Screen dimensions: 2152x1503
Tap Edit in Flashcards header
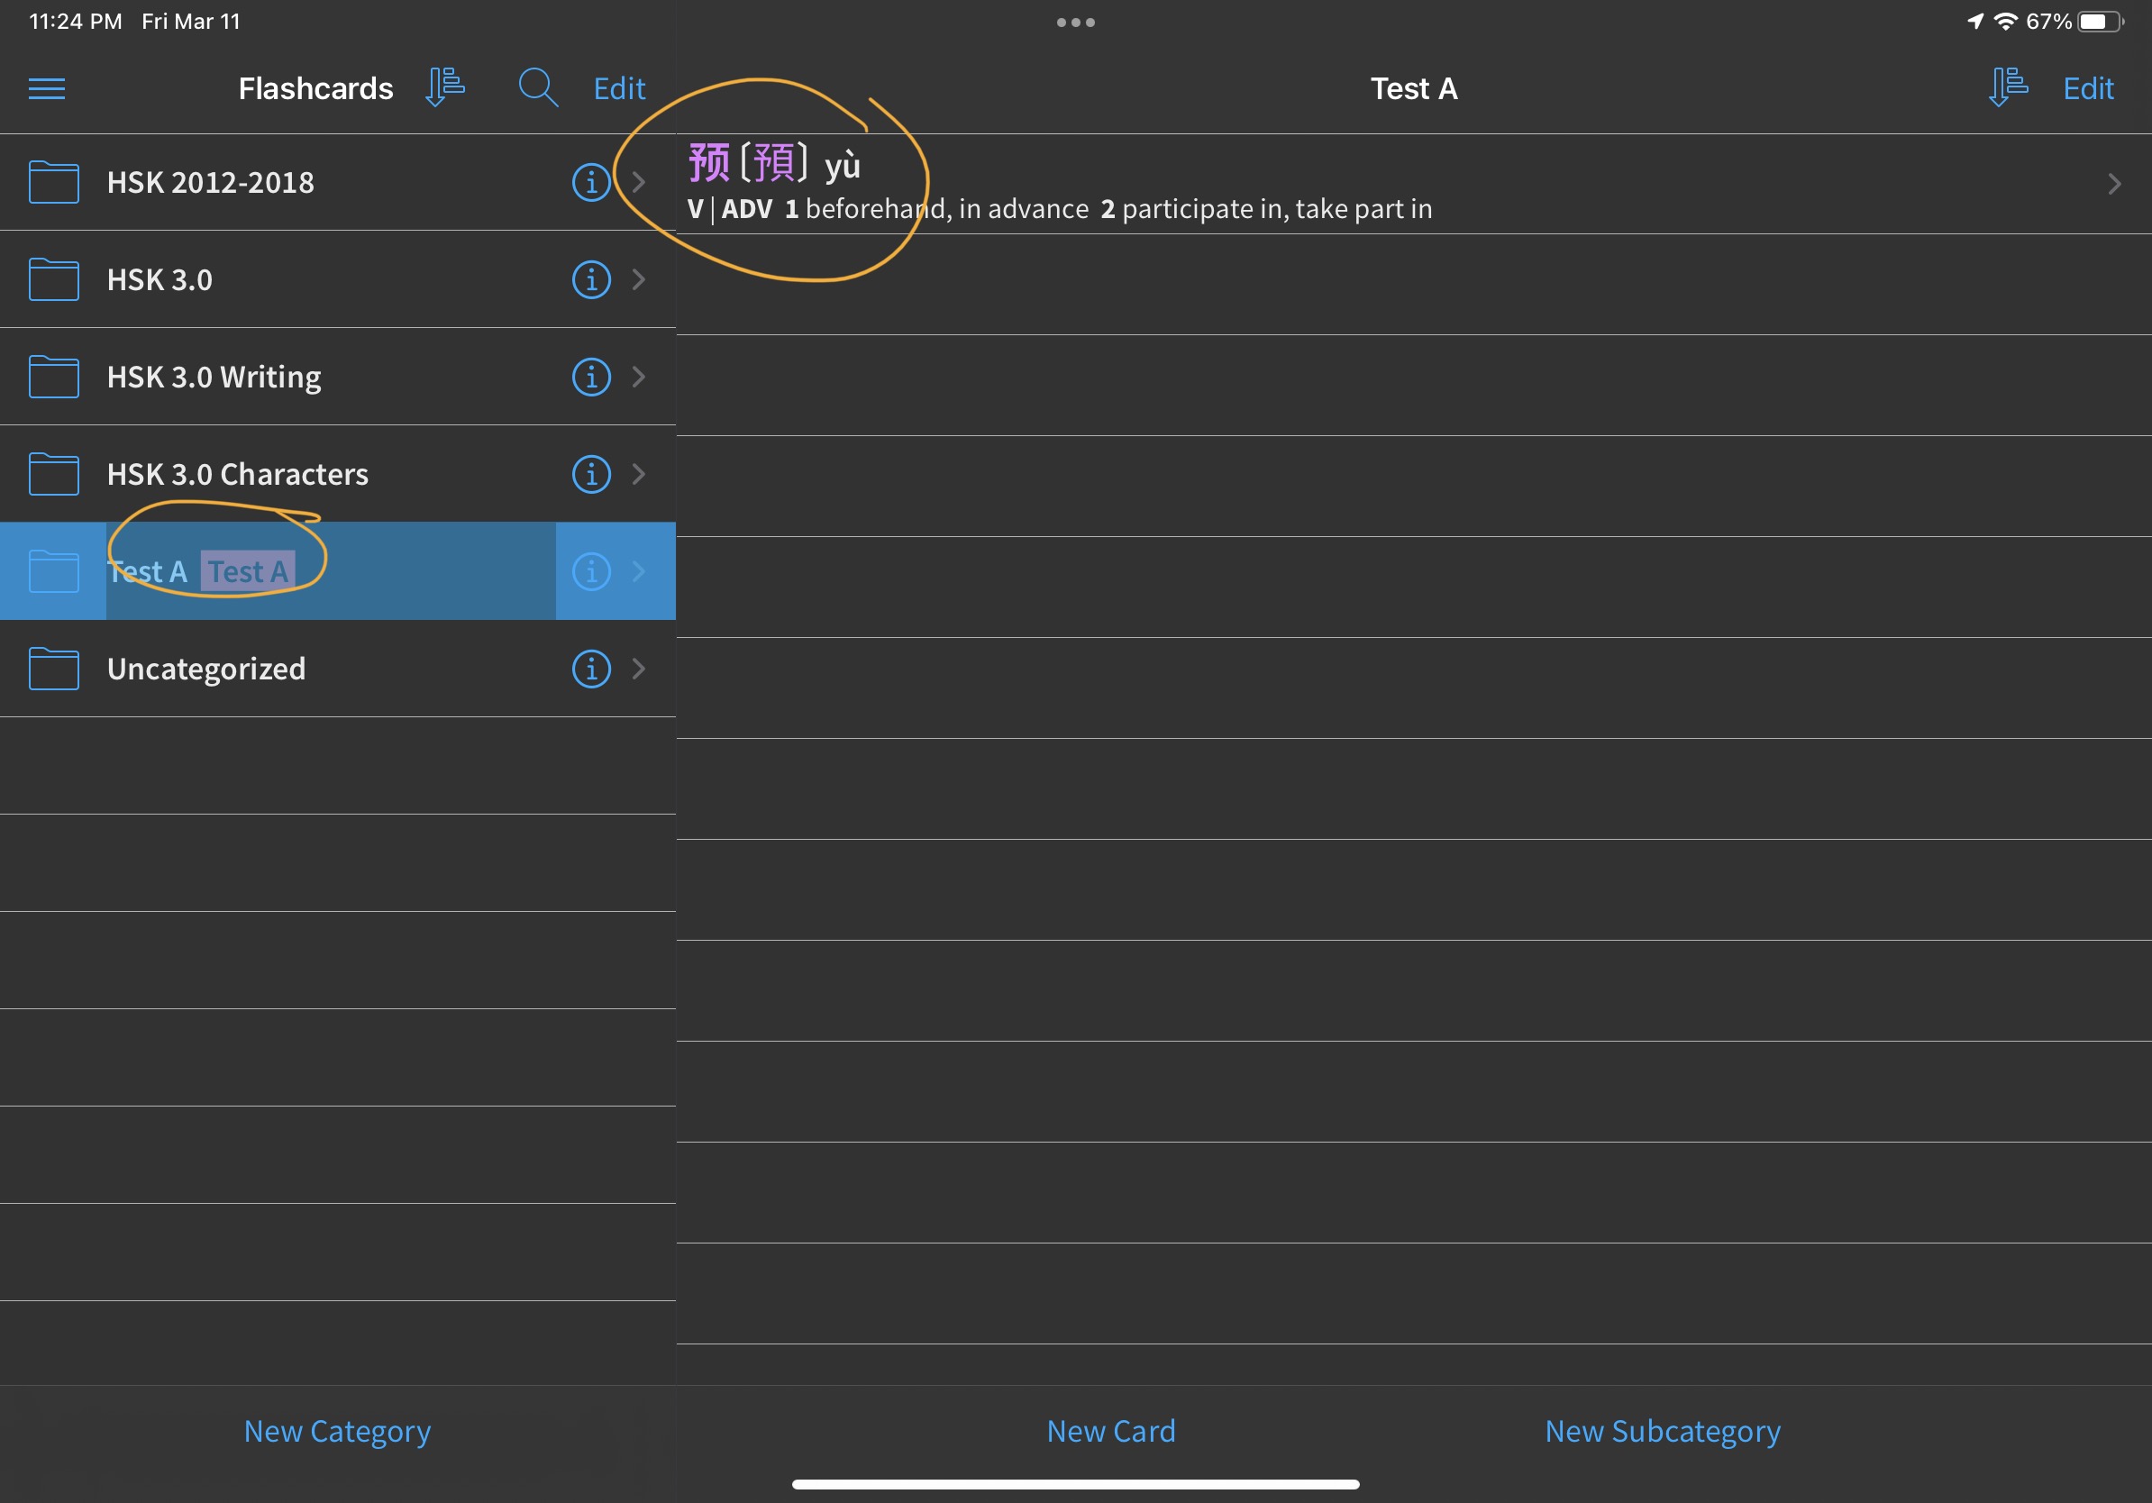pyautogui.click(x=618, y=89)
